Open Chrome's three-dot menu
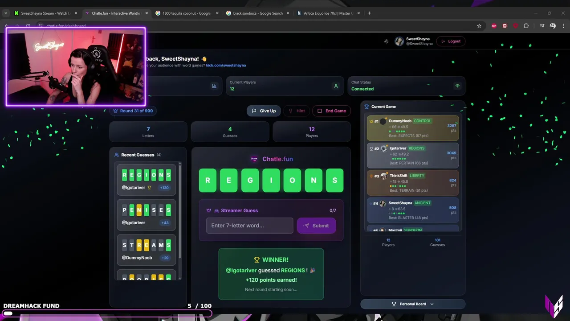The width and height of the screenshot is (570, 321). (563, 26)
